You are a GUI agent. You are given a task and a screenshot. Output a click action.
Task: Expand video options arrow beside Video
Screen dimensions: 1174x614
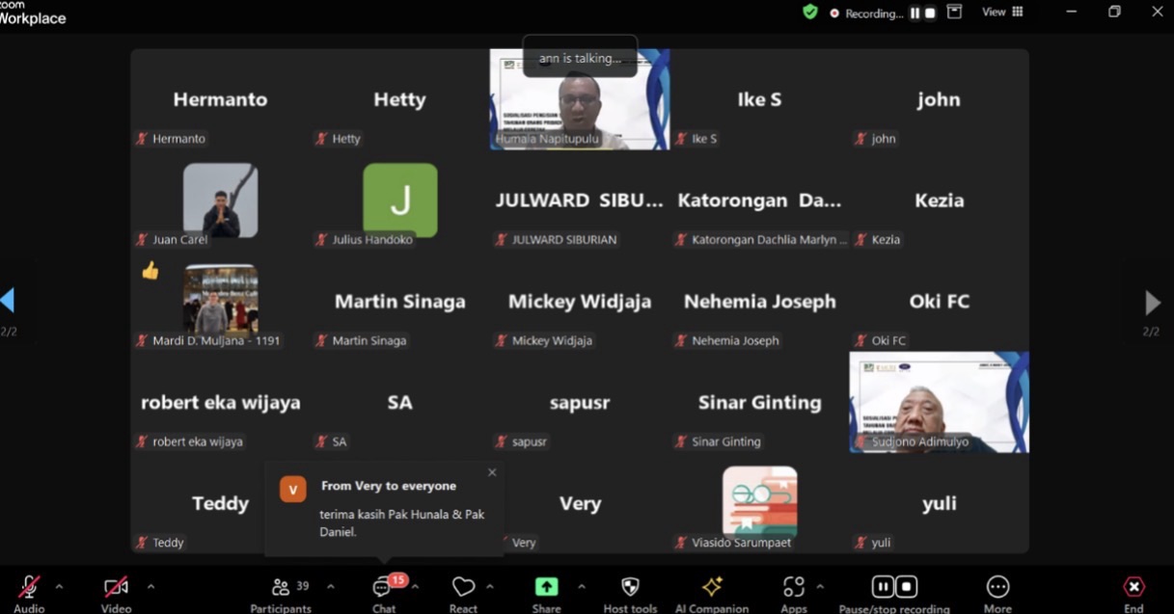[150, 586]
